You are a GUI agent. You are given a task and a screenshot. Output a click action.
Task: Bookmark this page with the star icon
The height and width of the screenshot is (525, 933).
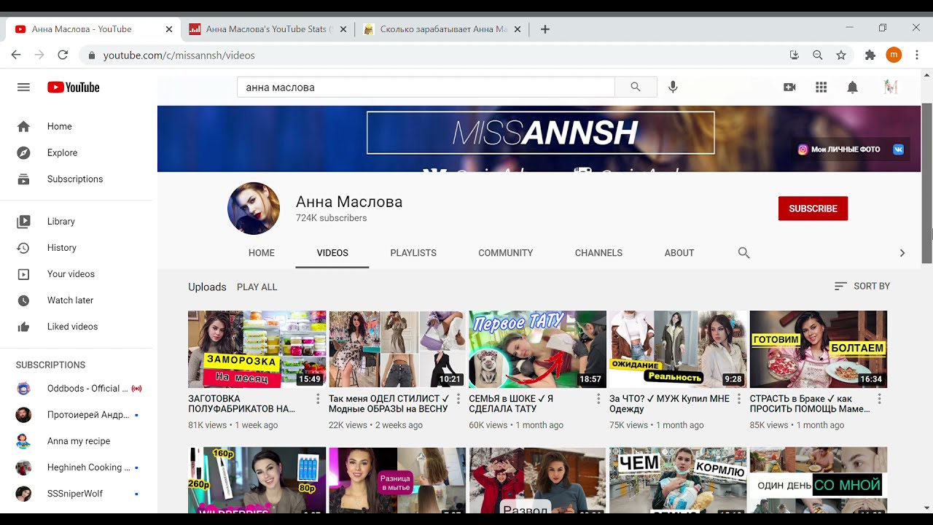(x=841, y=55)
